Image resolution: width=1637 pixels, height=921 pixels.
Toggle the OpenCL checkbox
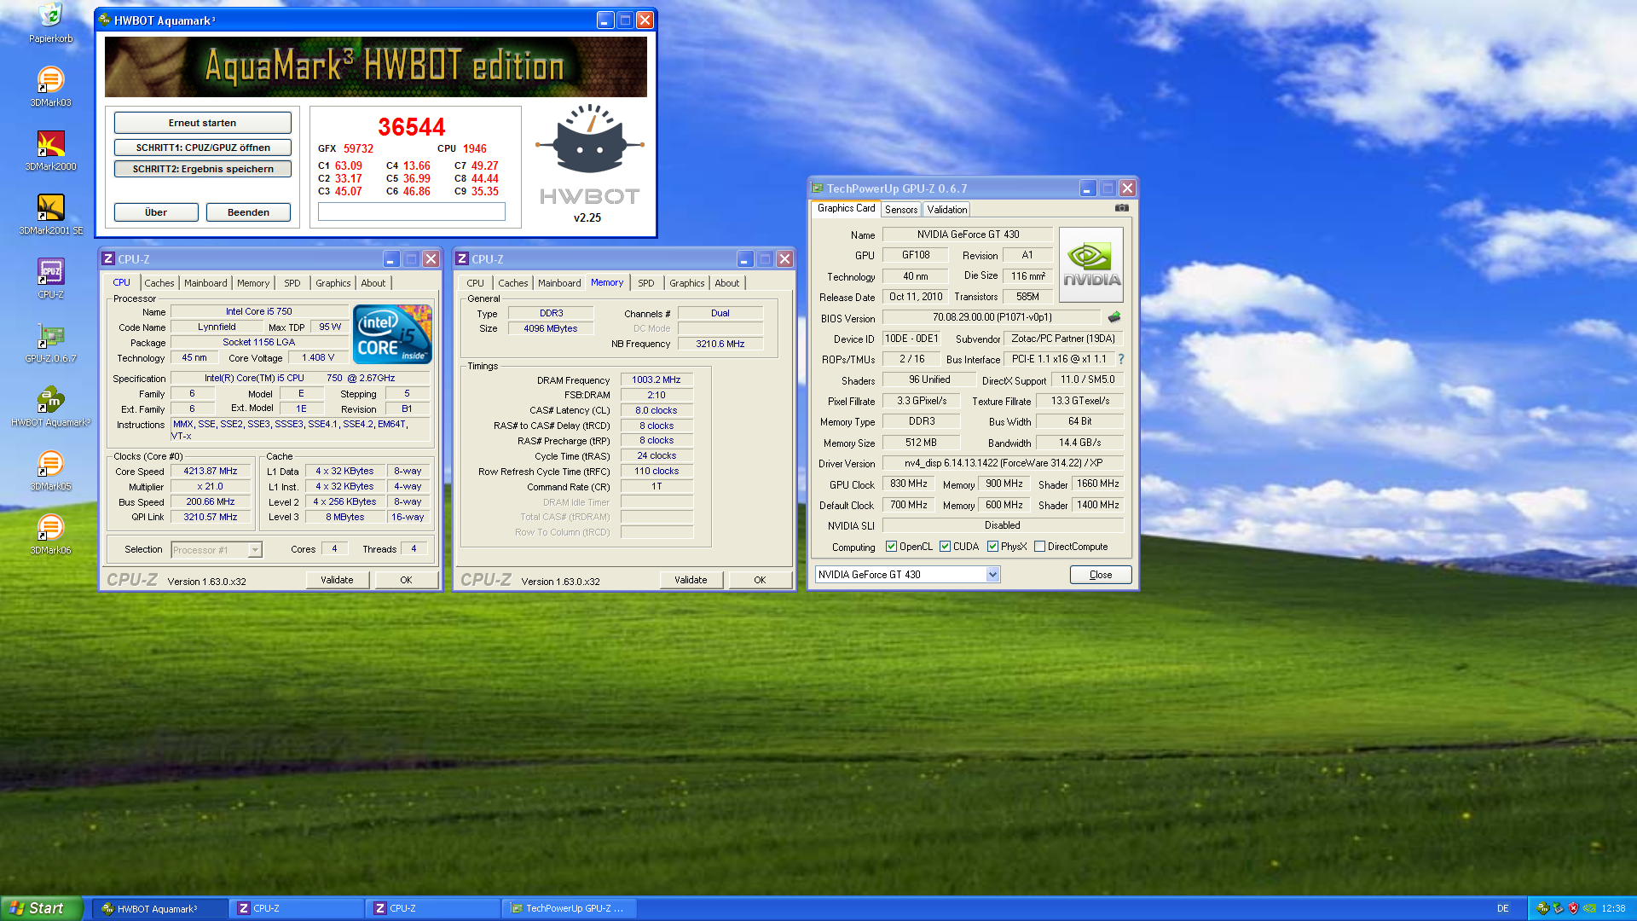(891, 547)
